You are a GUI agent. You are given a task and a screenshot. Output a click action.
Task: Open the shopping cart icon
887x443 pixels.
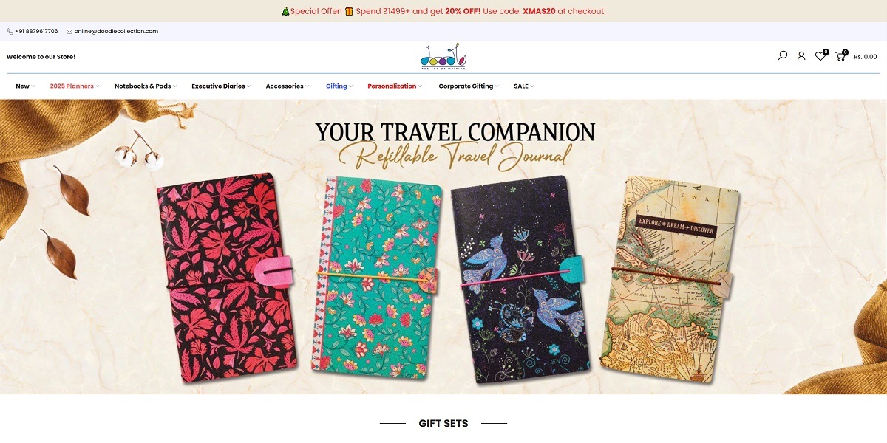point(840,56)
